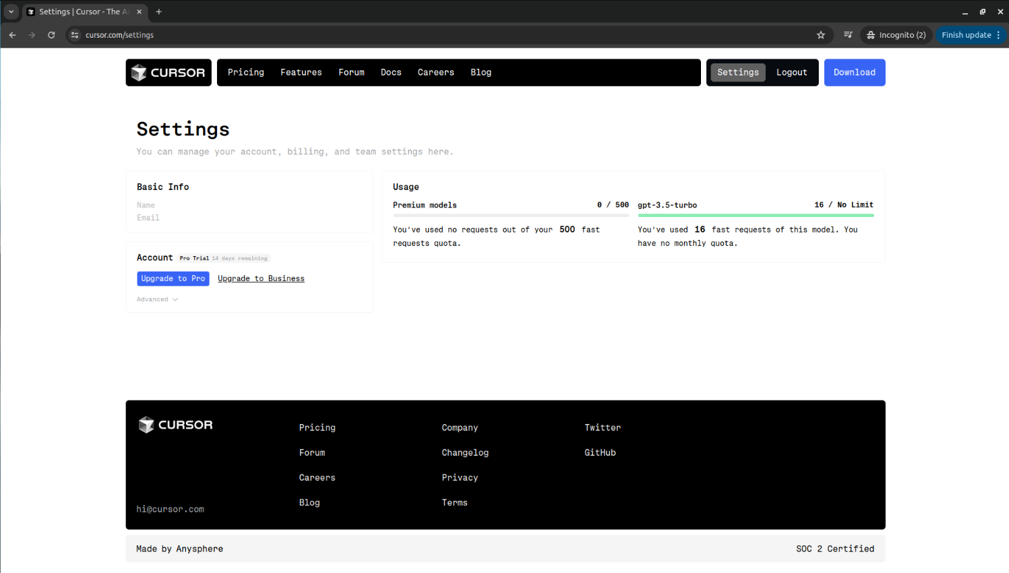Open Blog in the top navigation
This screenshot has width=1009, height=573.
(481, 72)
